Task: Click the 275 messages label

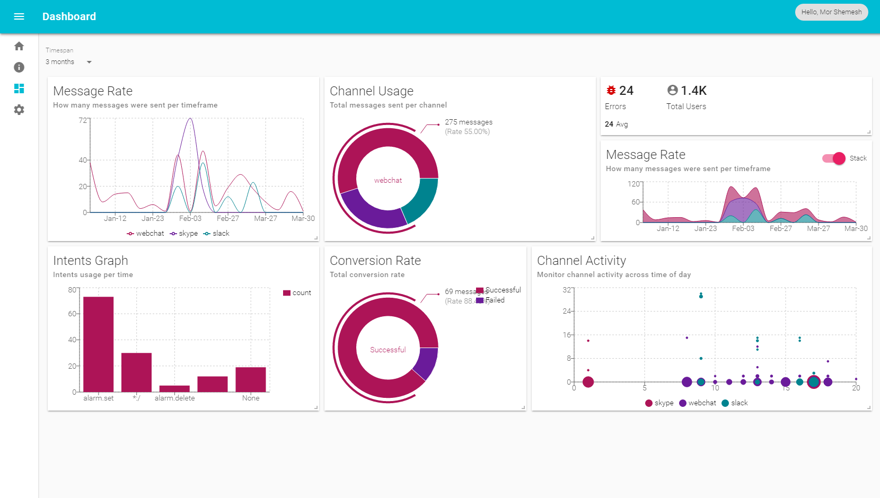Action: tap(469, 122)
